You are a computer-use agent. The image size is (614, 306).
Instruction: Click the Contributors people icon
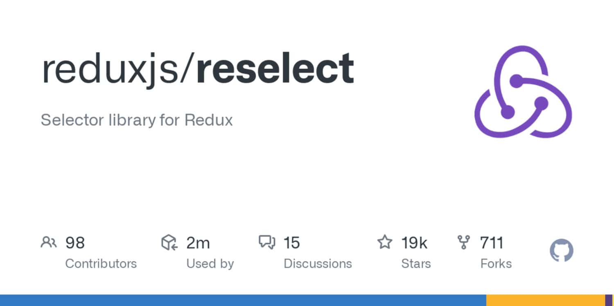point(49,243)
